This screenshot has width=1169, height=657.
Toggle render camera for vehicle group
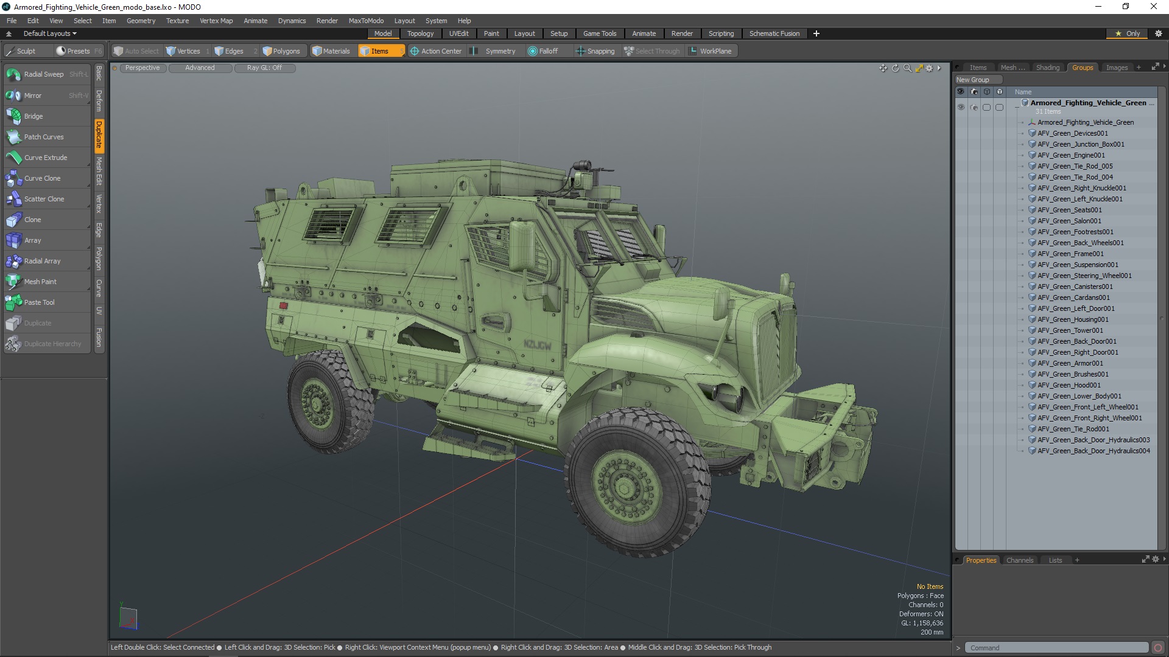point(974,107)
